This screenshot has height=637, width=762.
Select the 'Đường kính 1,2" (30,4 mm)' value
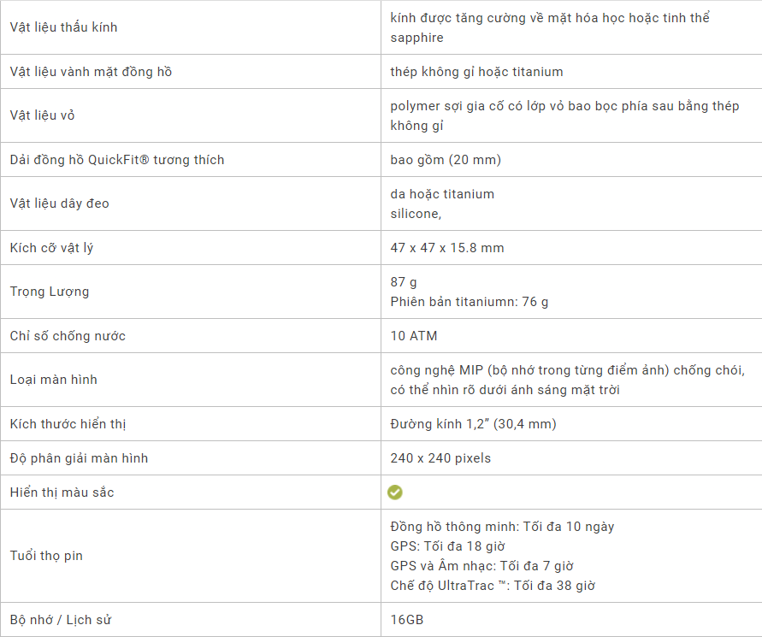click(x=474, y=424)
